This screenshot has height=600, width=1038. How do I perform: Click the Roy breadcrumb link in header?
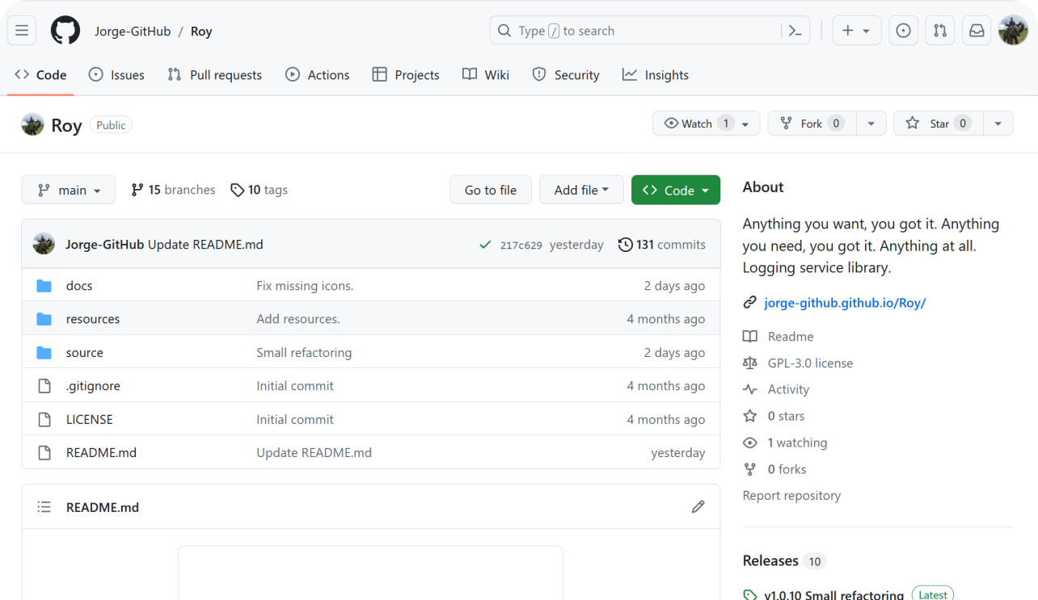point(201,31)
